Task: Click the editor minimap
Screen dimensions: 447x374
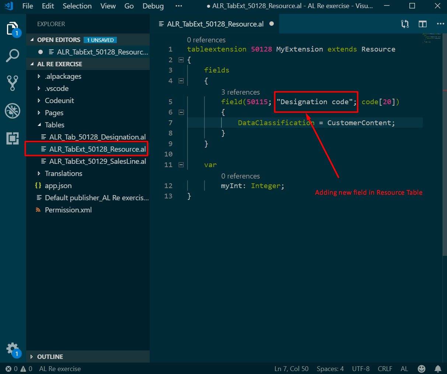Action: 432,38
